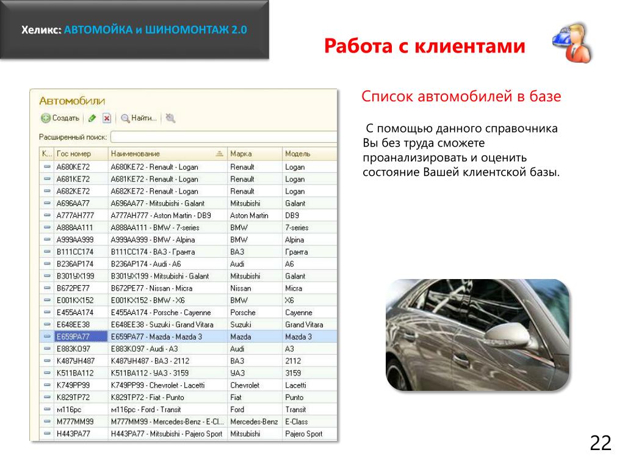The image size is (625, 469).
Task: Click 'E883KO97 - Audi - A3' cell
Action: [167, 349]
